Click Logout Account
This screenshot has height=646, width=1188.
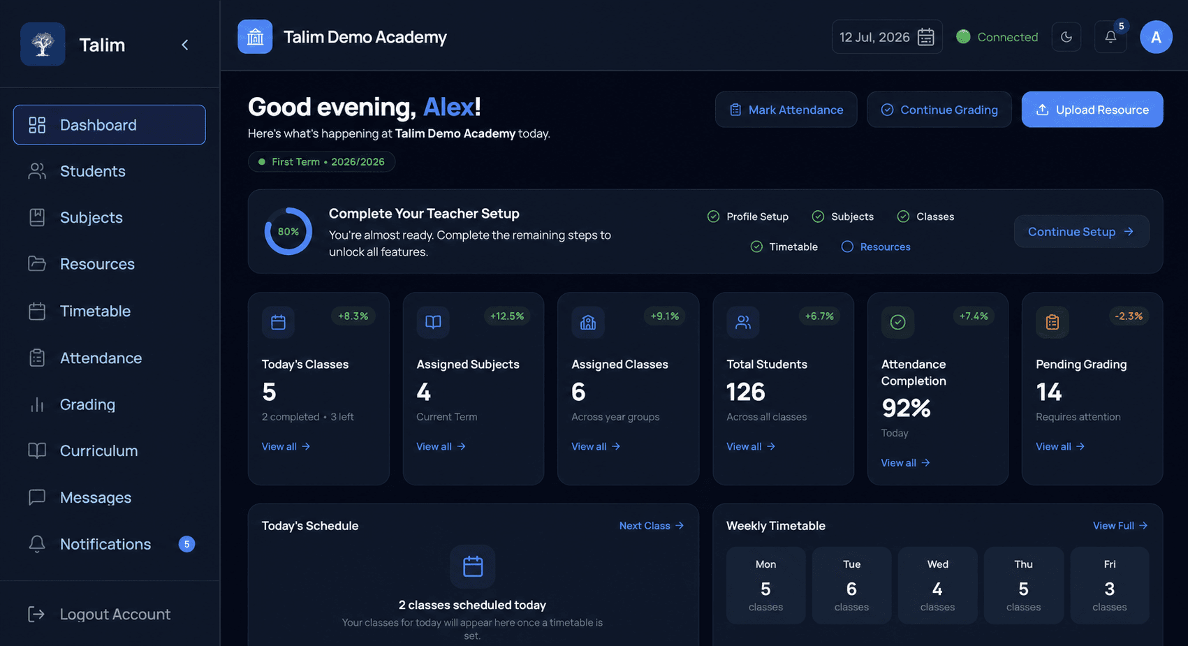pos(99,614)
